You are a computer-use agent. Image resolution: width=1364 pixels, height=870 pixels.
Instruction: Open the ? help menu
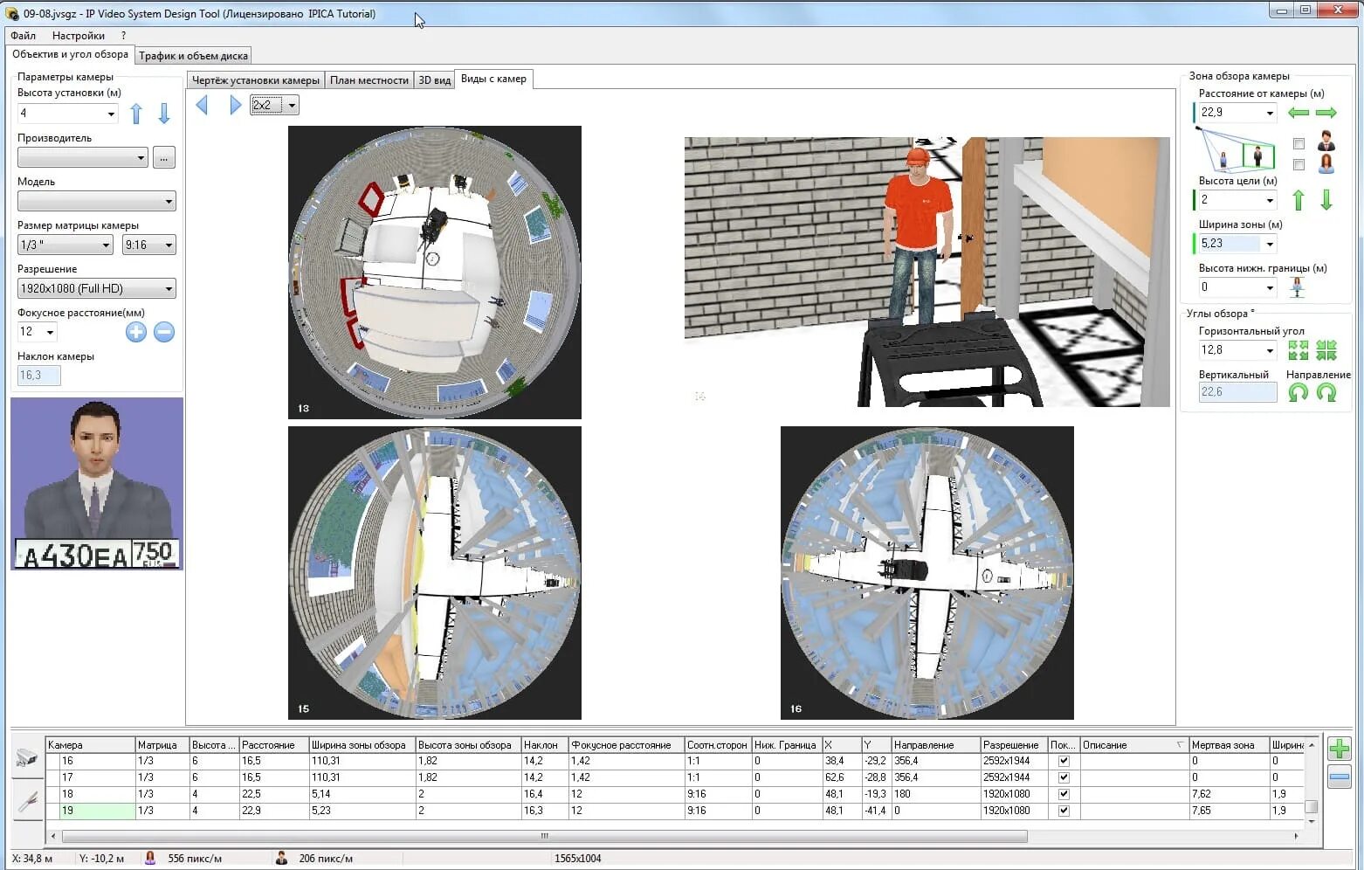pos(123,36)
